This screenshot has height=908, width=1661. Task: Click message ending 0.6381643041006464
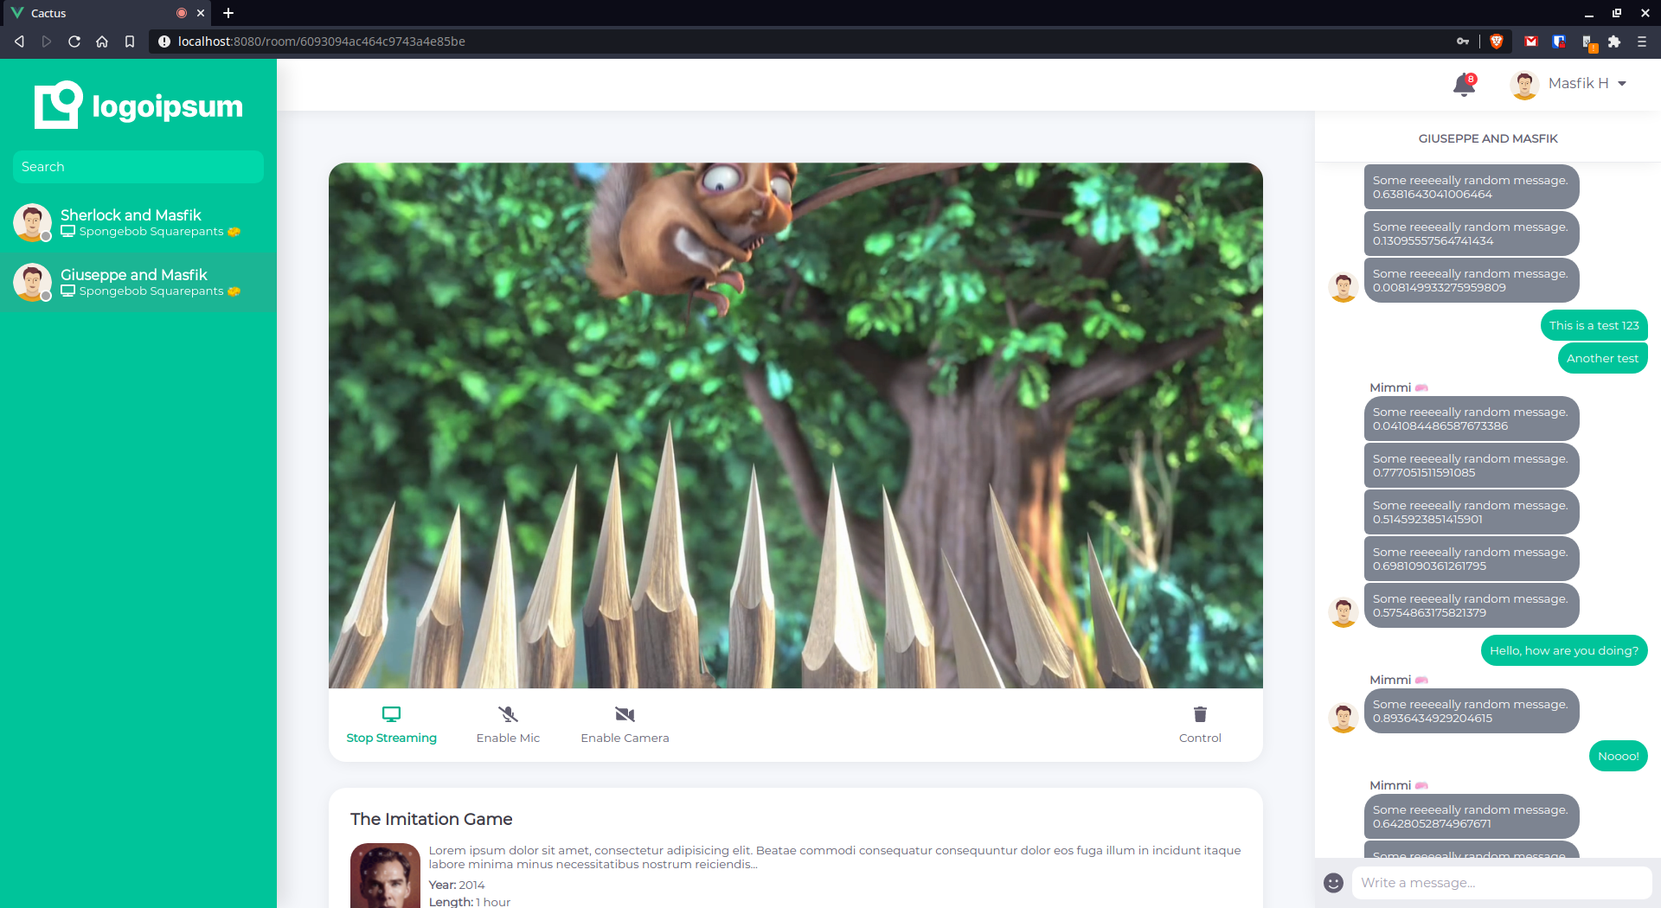point(1471,187)
